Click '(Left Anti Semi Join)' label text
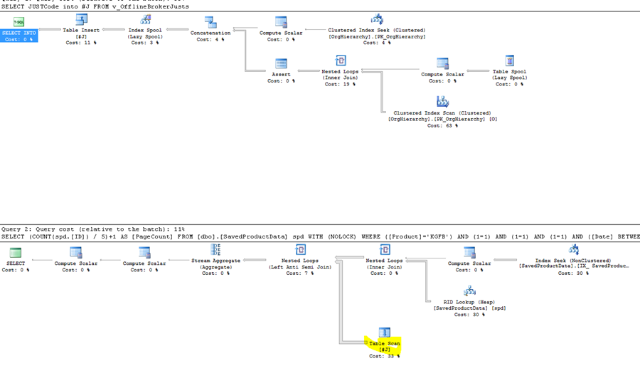Screen dimensions: 640x366 (x=300, y=267)
